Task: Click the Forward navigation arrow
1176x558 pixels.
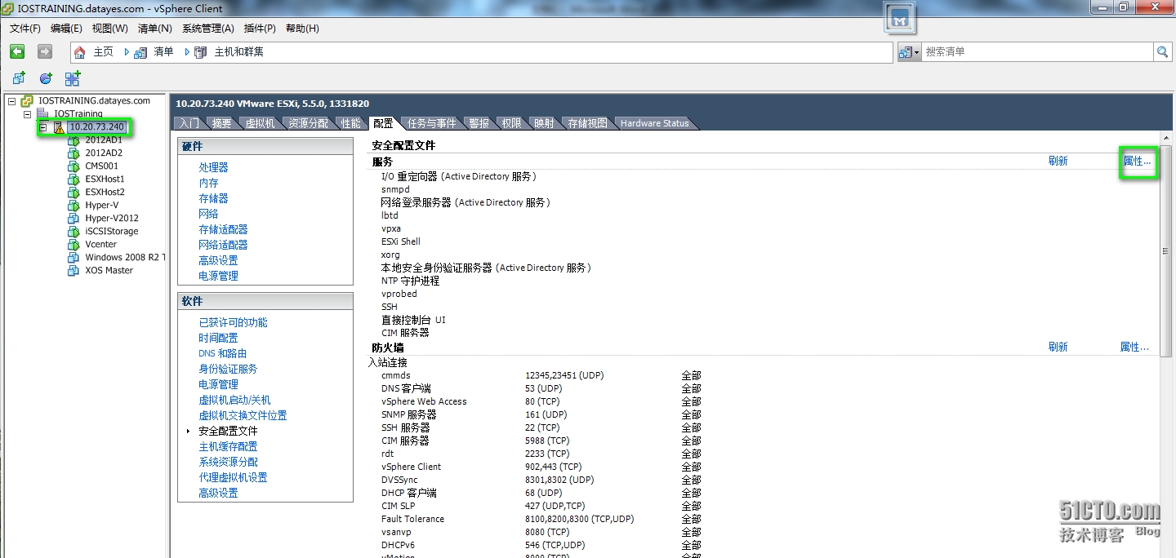Action: click(x=45, y=51)
